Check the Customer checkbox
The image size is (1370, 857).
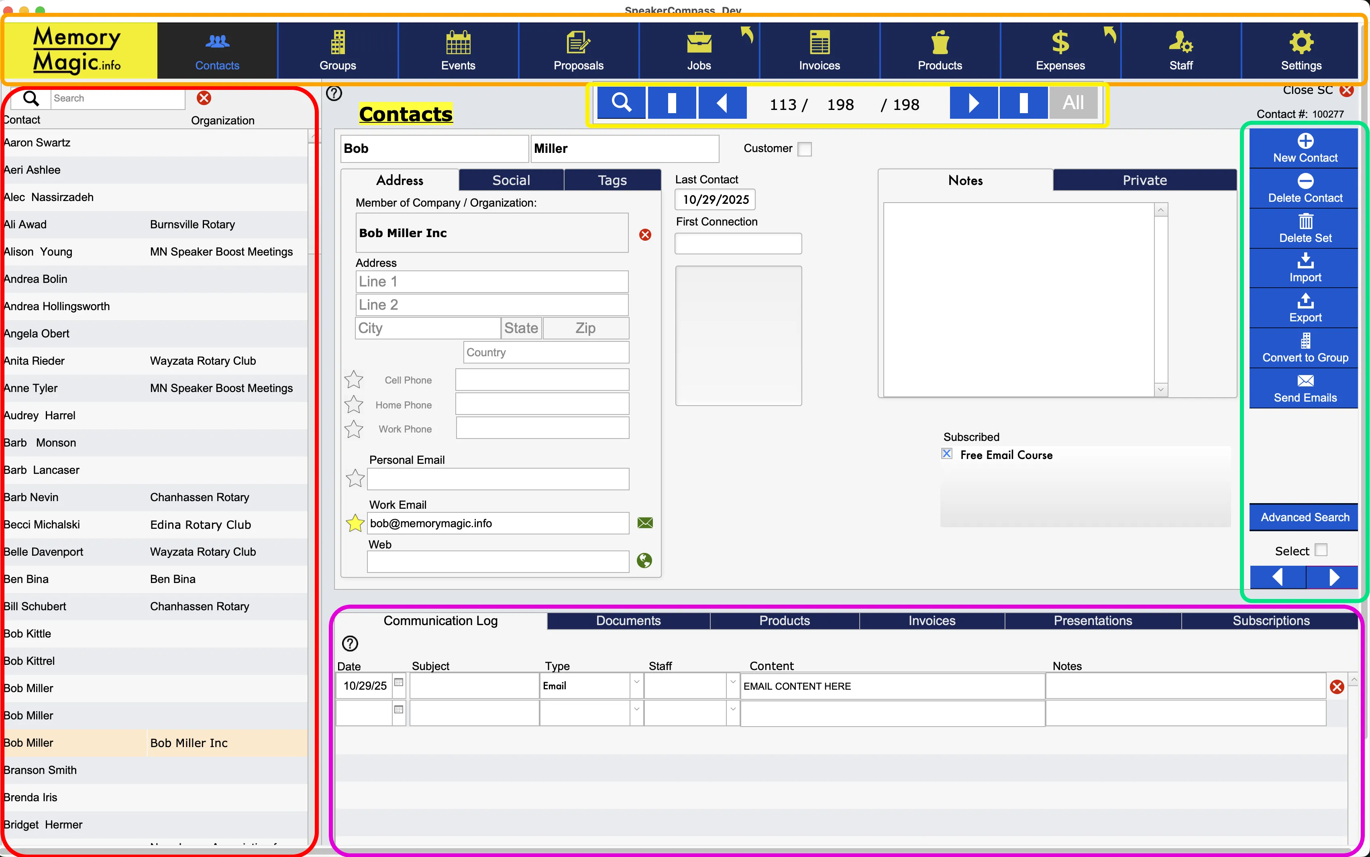[x=804, y=149]
